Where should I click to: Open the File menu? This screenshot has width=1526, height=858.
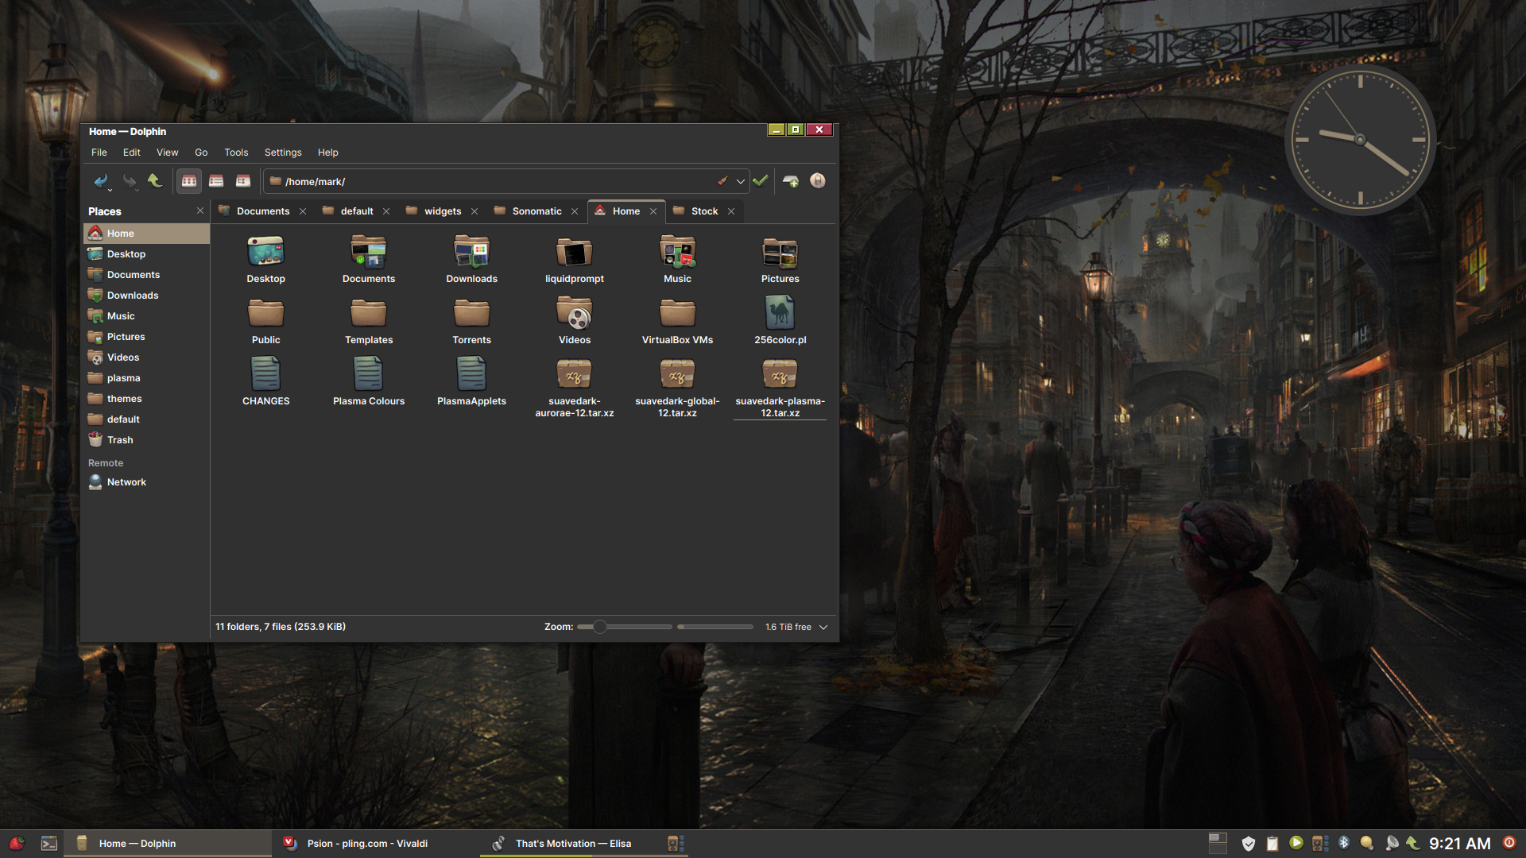(x=99, y=153)
